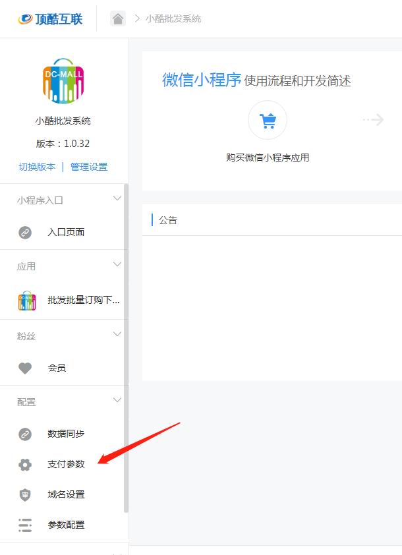Click the link icon beside 数据同步
The width and height of the screenshot is (402, 555).
25,434
